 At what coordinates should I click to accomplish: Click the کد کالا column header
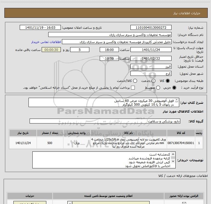(x=181, y=133)
